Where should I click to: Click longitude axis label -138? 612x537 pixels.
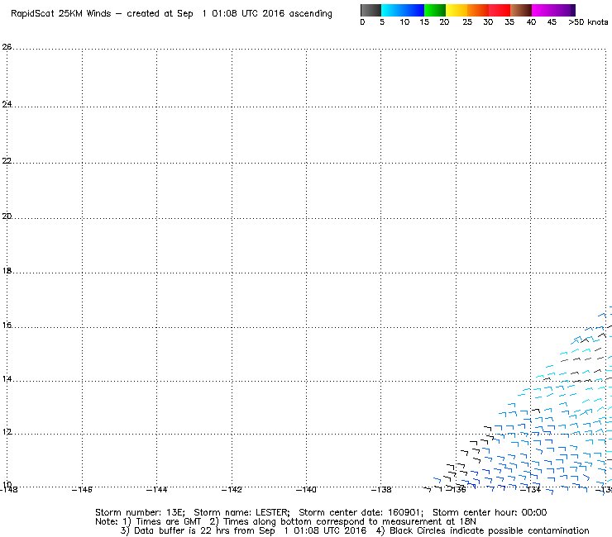coord(381,489)
